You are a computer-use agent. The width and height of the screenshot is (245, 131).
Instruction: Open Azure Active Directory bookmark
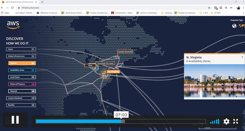click(x=73, y=13)
